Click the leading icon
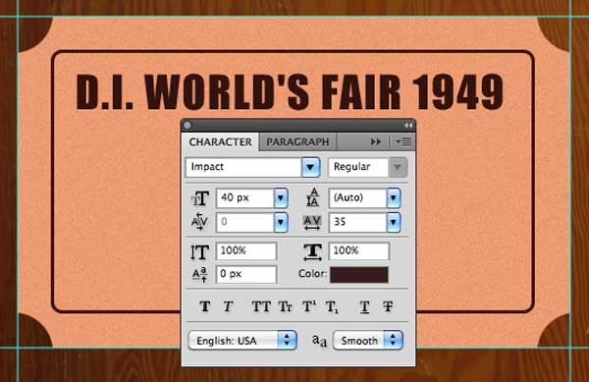This screenshot has height=382, width=589. pos(312,198)
